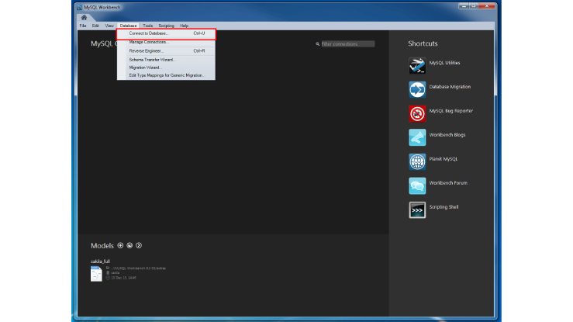Open the Schema Transfer Wizard entry
The image size is (573, 322).
[152, 59]
